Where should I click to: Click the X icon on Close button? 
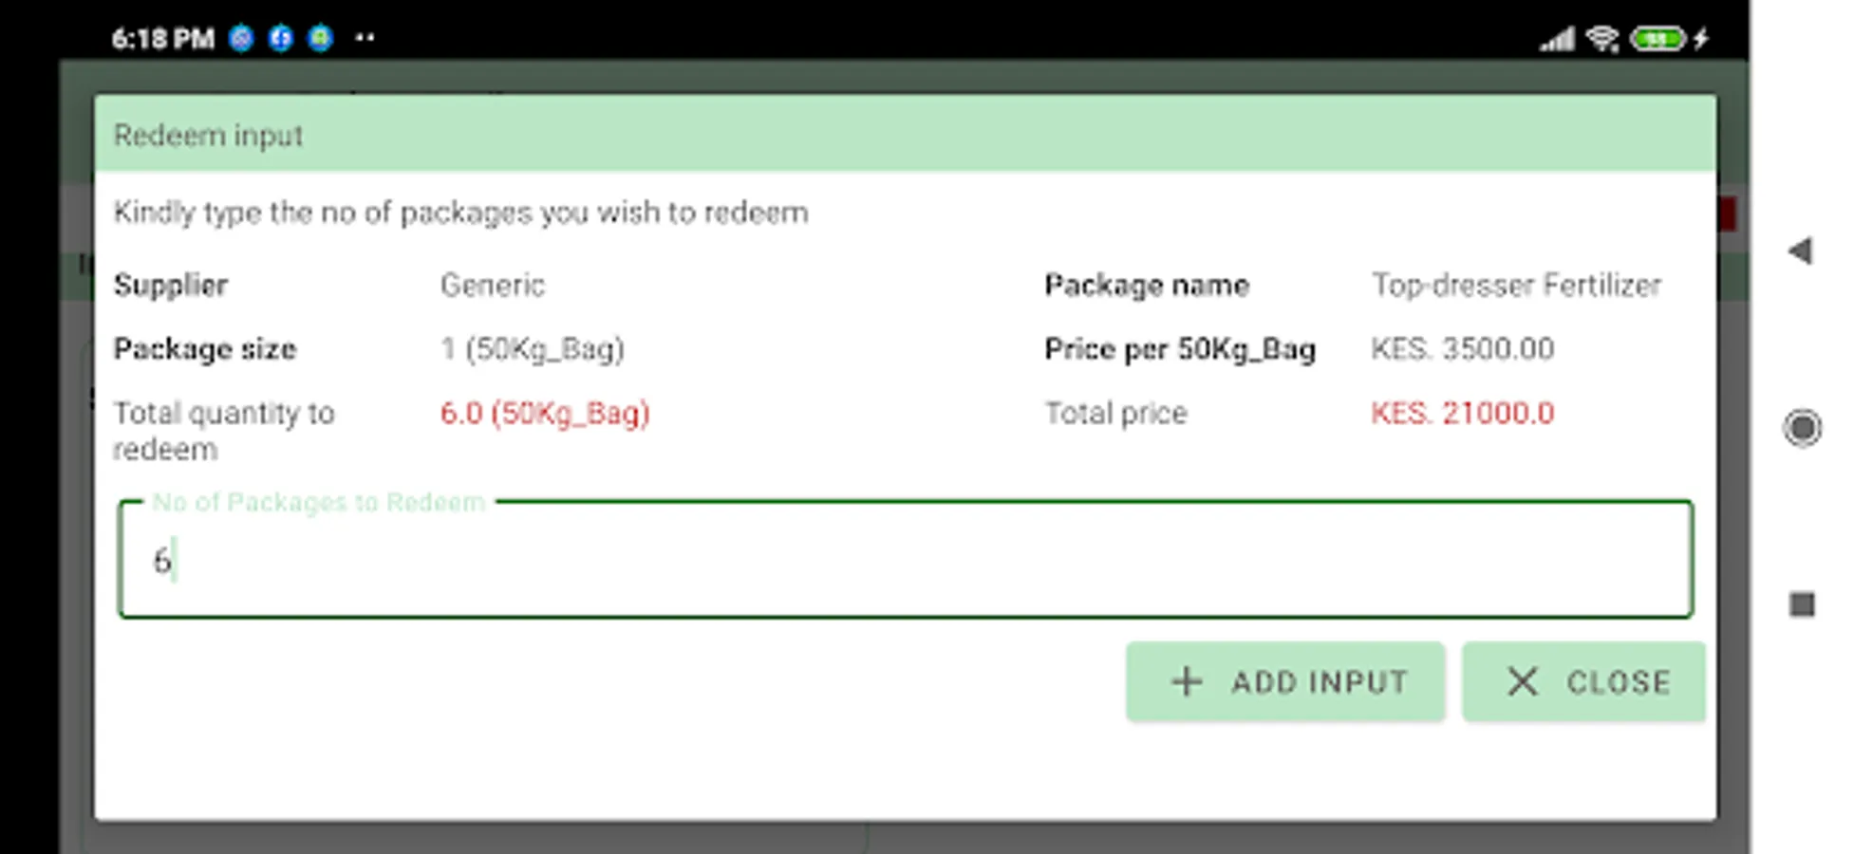click(1523, 681)
